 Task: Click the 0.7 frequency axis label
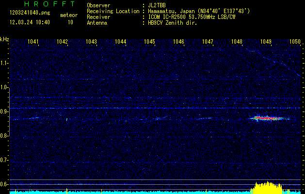click(x=4, y=160)
